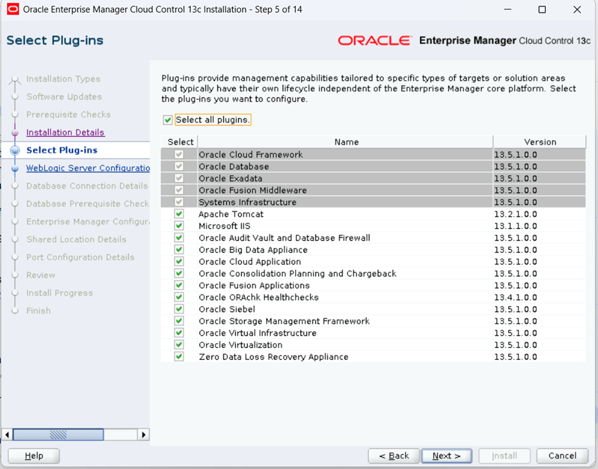Click the Select Plug-ins step bullet icon
Image resolution: width=598 pixels, height=469 pixels.
(15, 151)
